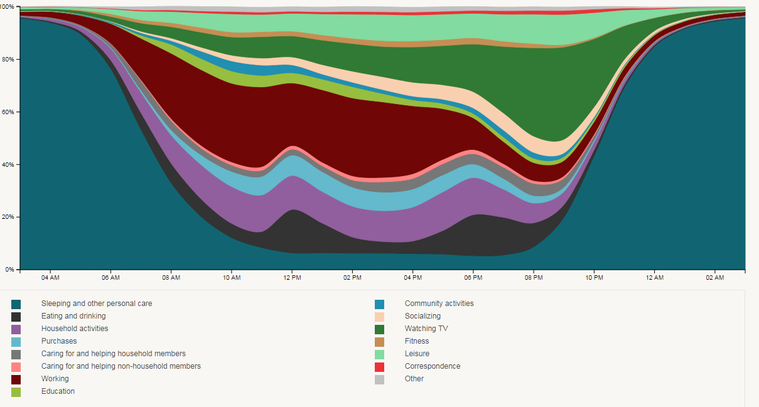This screenshot has width=759, height=407.
Task: Click the Other legend text label
Action: (x=414, y=379)
